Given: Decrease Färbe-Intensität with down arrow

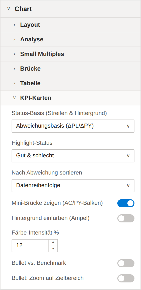Looking at the screenshot, I should (53, 249).
